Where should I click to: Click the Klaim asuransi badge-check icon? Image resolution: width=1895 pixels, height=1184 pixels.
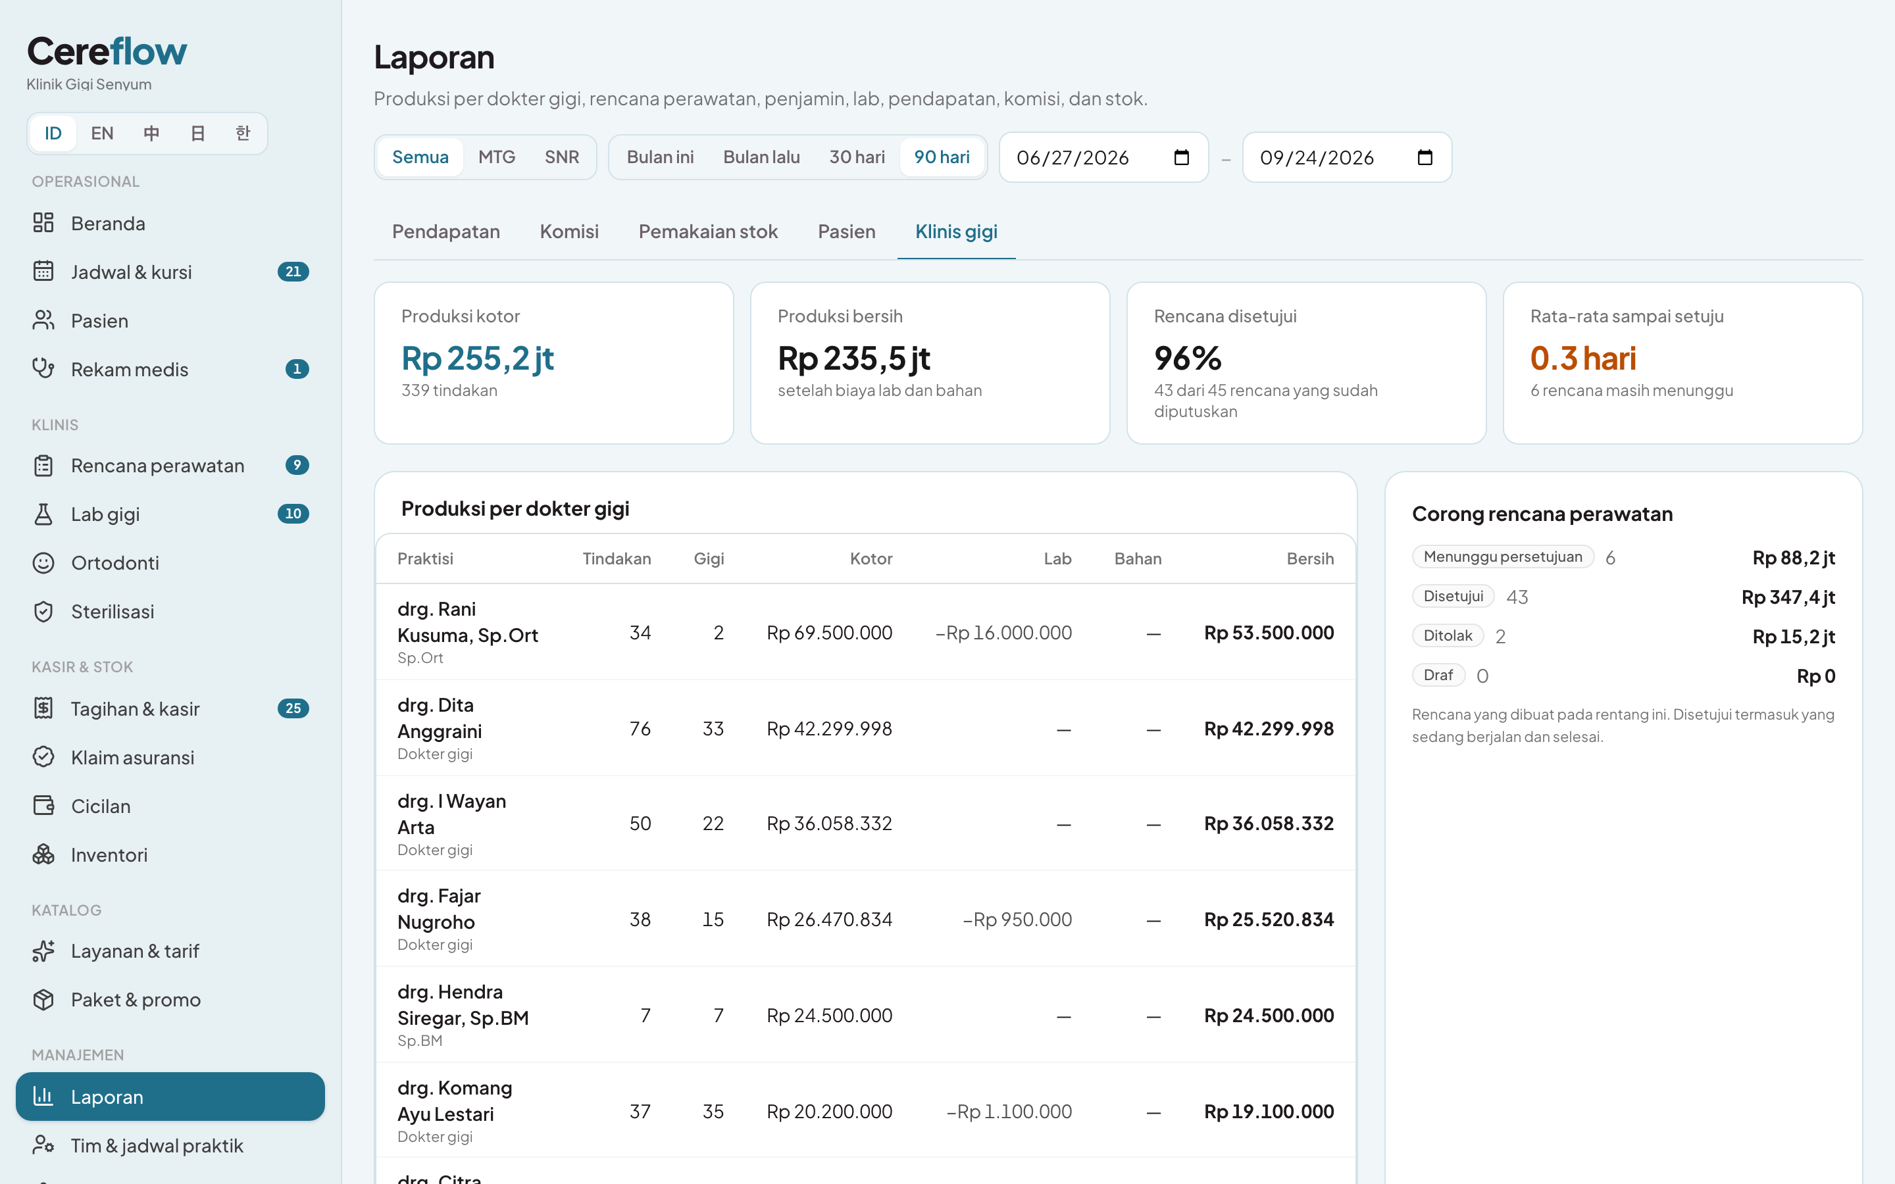pos(43,756)
